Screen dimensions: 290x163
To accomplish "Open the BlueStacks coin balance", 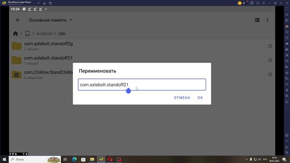I will pyautogui.click(x=242, y=3).
